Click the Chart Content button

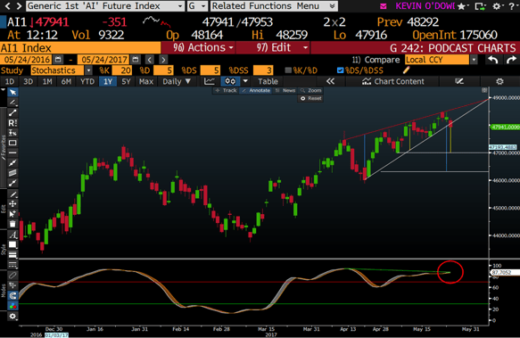click(393, 81)
